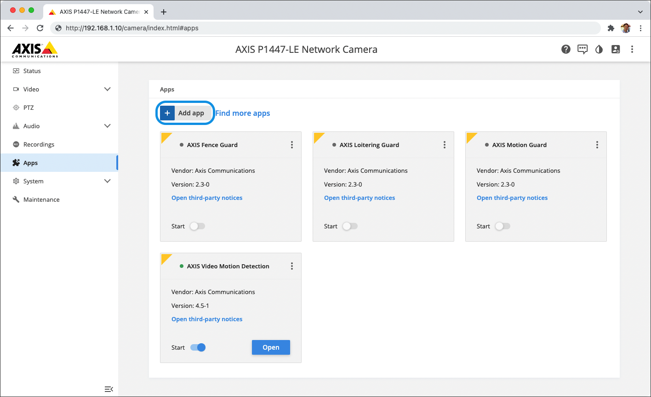
Task: Toggle the contrast theme icon
Action: point(599,49)
